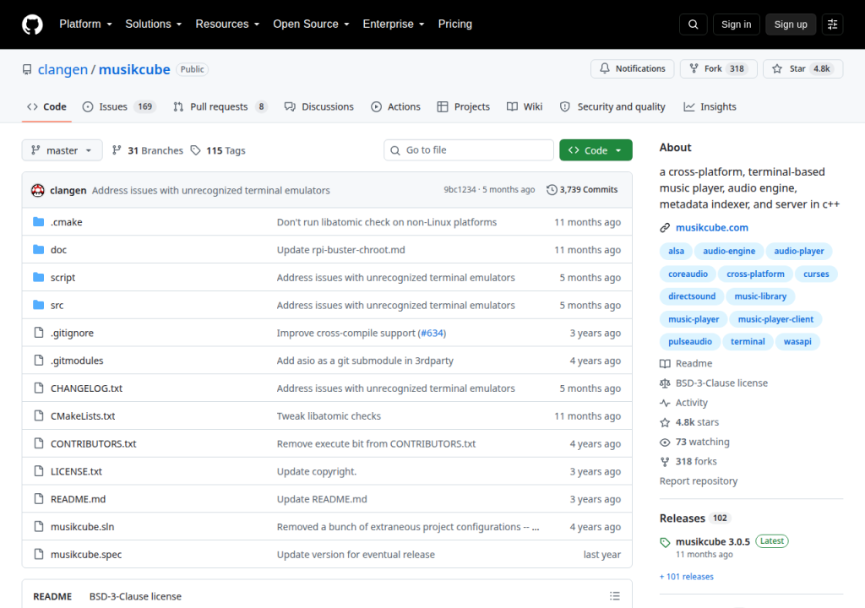The width and height of the screenshot is (865, 608).
Task: Open the BSD-3-Clause license tab below files
Action: pyautogui.click(x=135, y=596)
